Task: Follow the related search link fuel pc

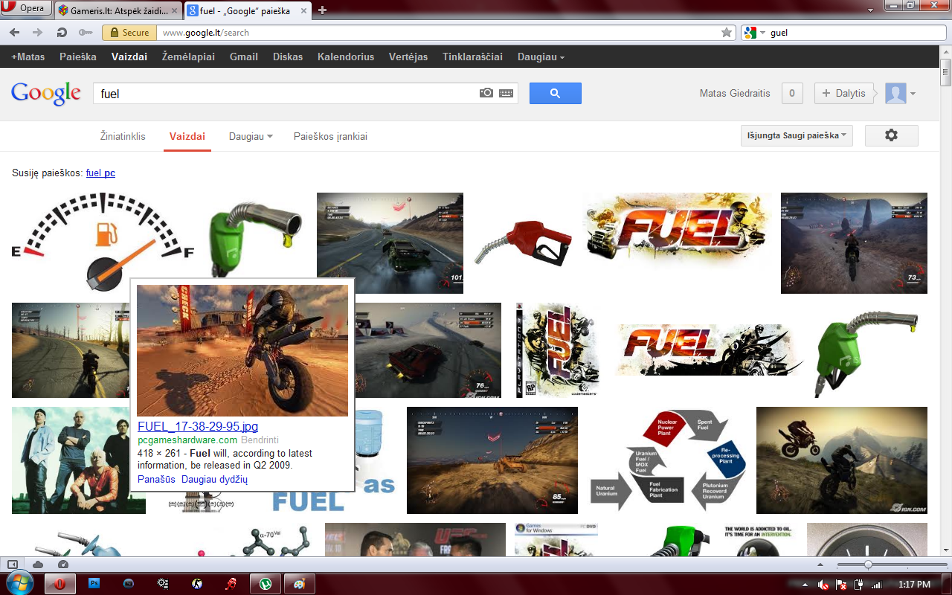Action: point(100,173)
